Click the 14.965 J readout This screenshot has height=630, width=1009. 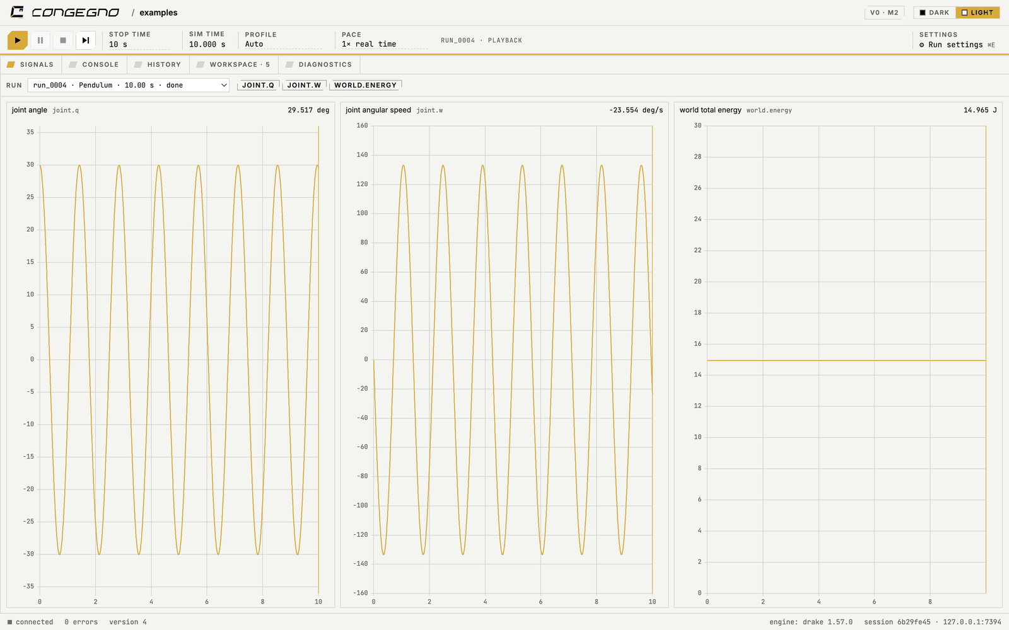point(980,110)
